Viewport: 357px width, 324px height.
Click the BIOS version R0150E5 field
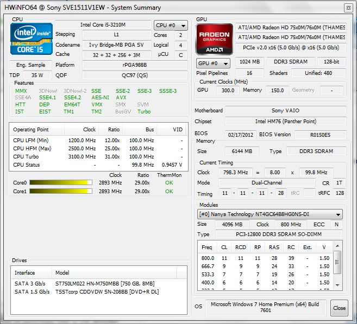321,135
